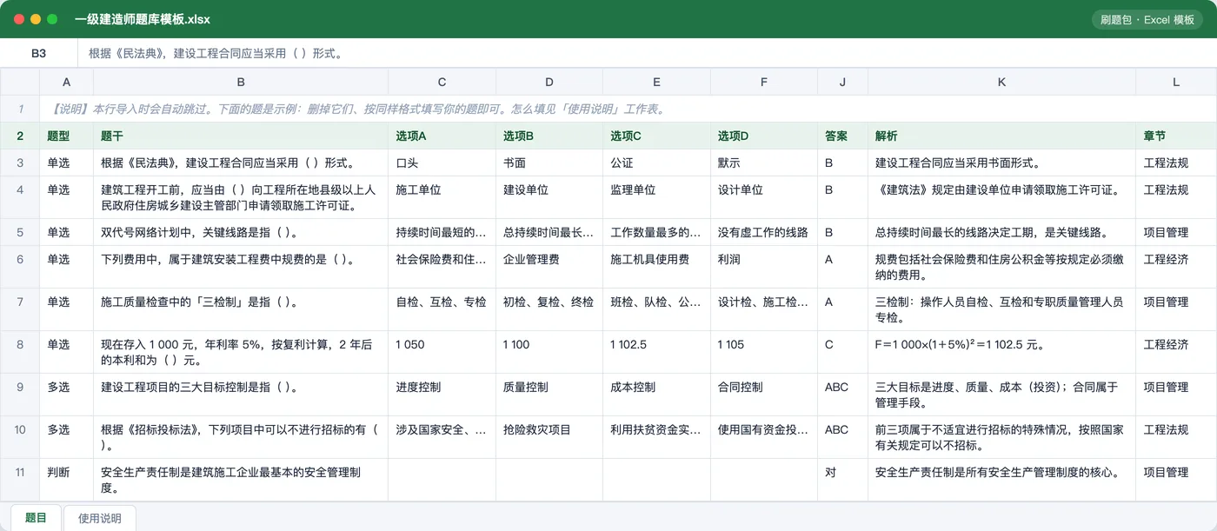
Task: Select cell containing 企业管理费
Action: 549,266
